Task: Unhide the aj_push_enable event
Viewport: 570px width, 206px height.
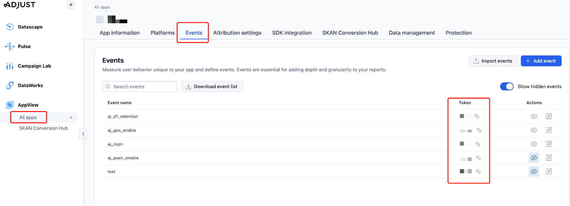Action: [534, 158]
